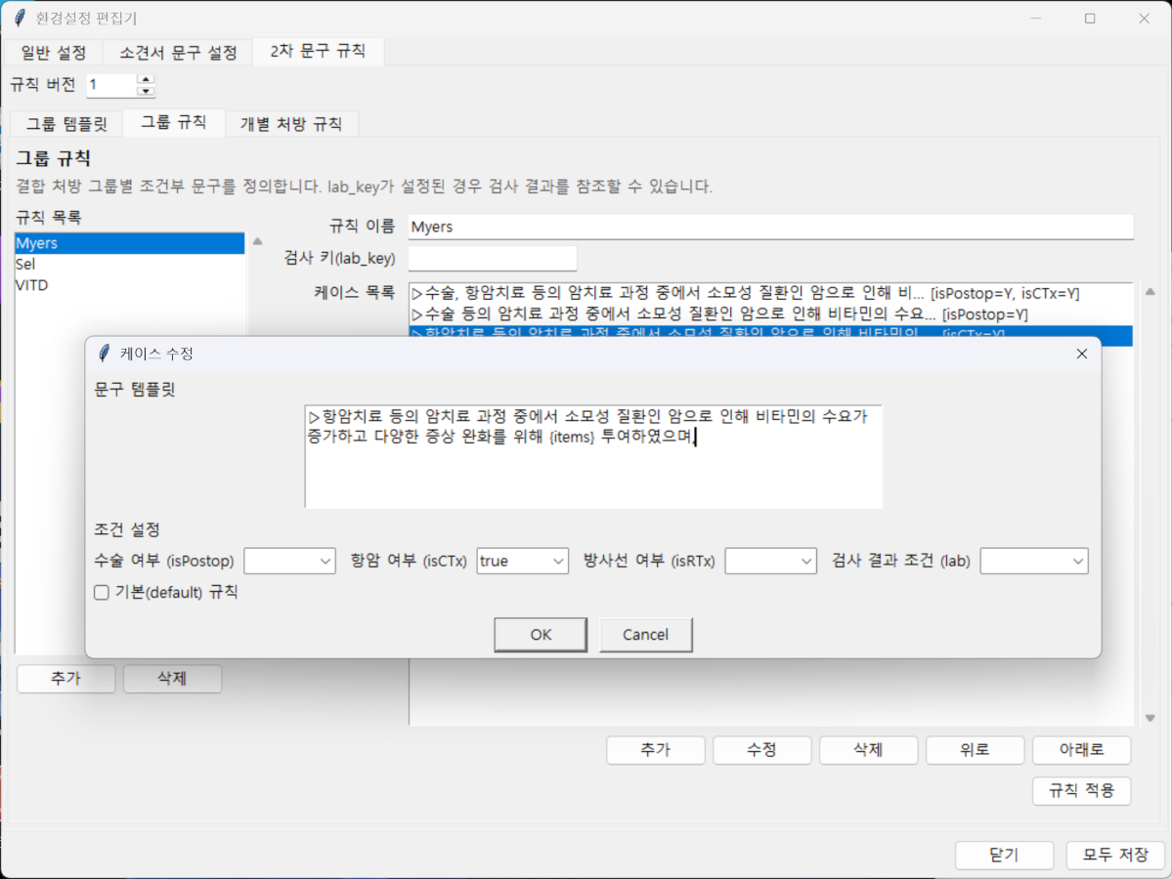1172x879 pixels.
Task: Confirm with the OK button
Action: tap(541, 635)
